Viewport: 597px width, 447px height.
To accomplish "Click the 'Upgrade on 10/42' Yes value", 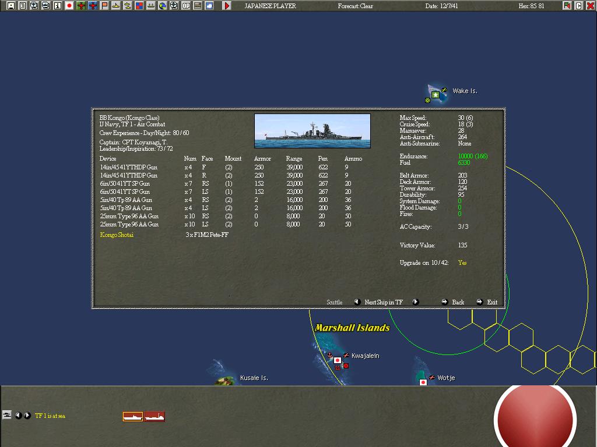I will click(x=462, y=262).
